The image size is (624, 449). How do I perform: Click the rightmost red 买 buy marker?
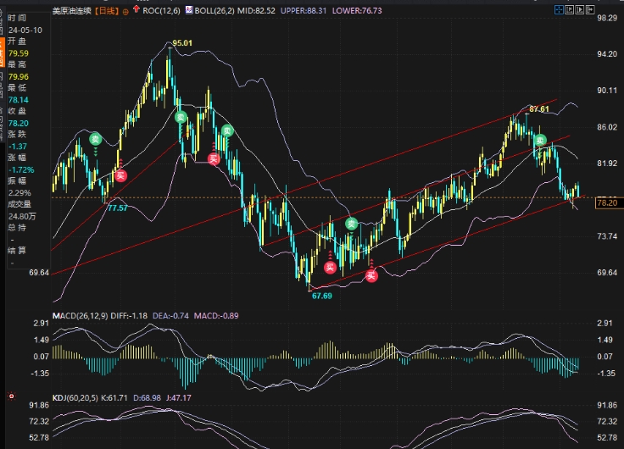371,275
